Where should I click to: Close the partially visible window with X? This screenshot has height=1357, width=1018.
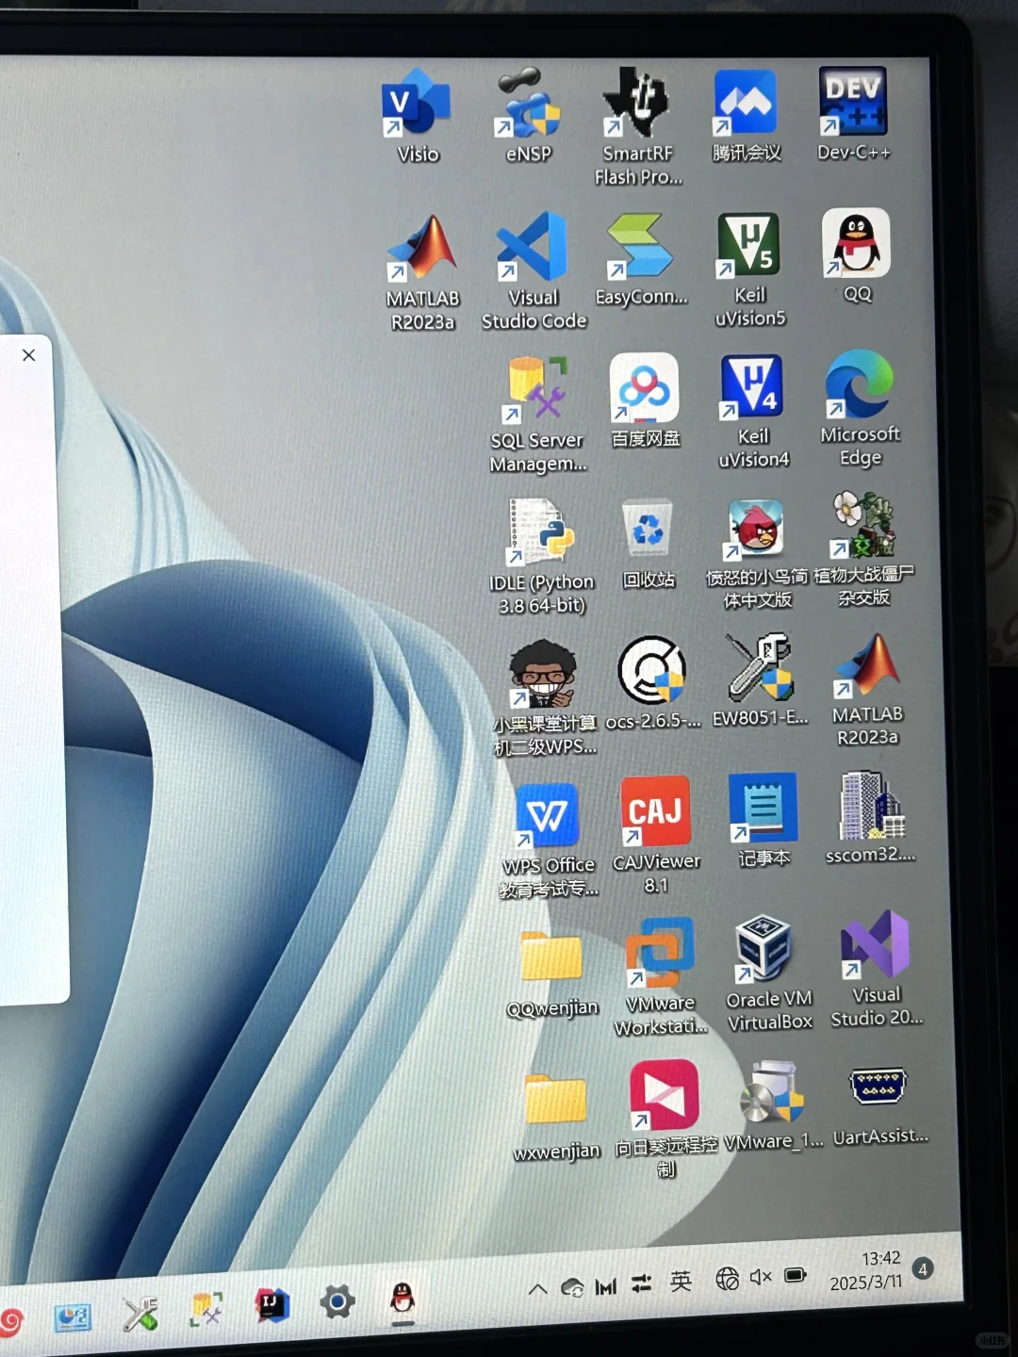point(28,354)
